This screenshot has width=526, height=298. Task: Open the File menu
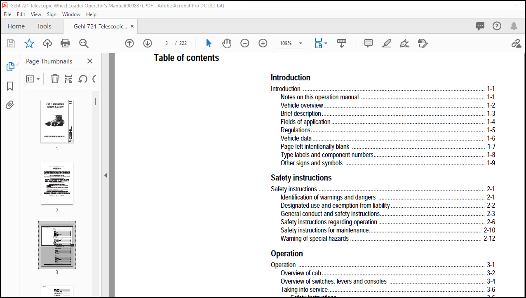7,14
